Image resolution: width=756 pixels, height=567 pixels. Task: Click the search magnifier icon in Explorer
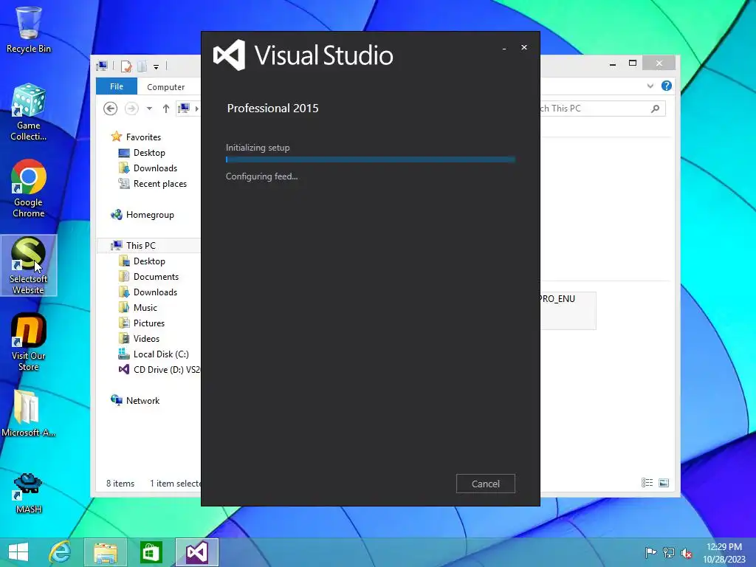tap(655, 109)
